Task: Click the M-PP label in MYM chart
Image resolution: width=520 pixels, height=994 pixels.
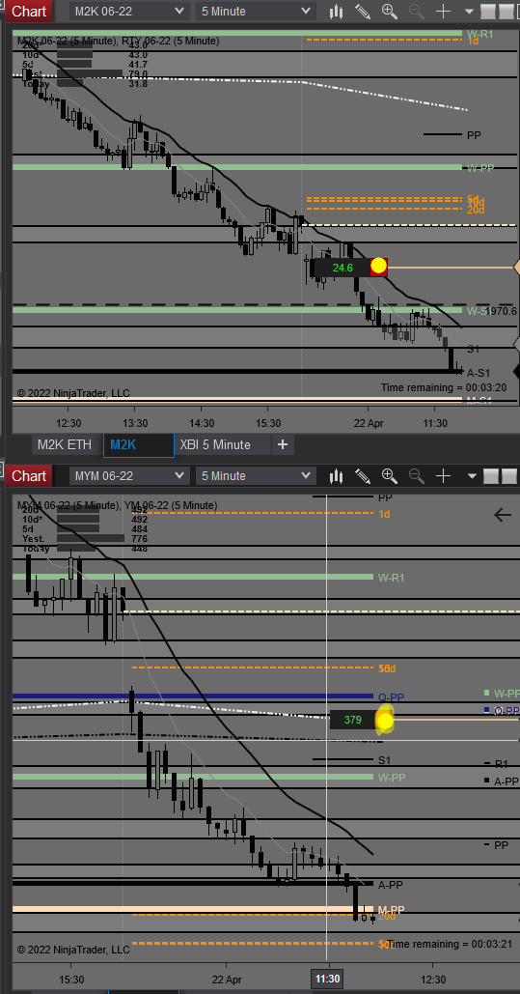Action: click(x=391, y=910)
